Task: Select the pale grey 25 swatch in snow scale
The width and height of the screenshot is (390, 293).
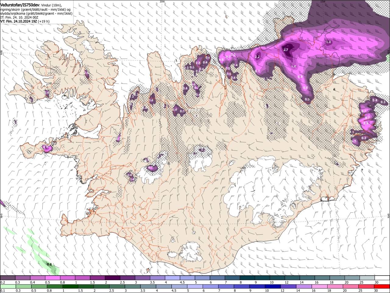Action: click(x=367, y=278)
